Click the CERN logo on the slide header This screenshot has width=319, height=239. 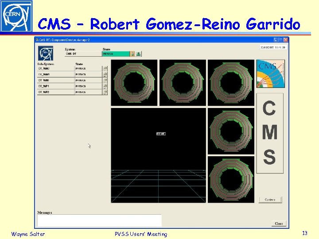click(x=16, y=16)
